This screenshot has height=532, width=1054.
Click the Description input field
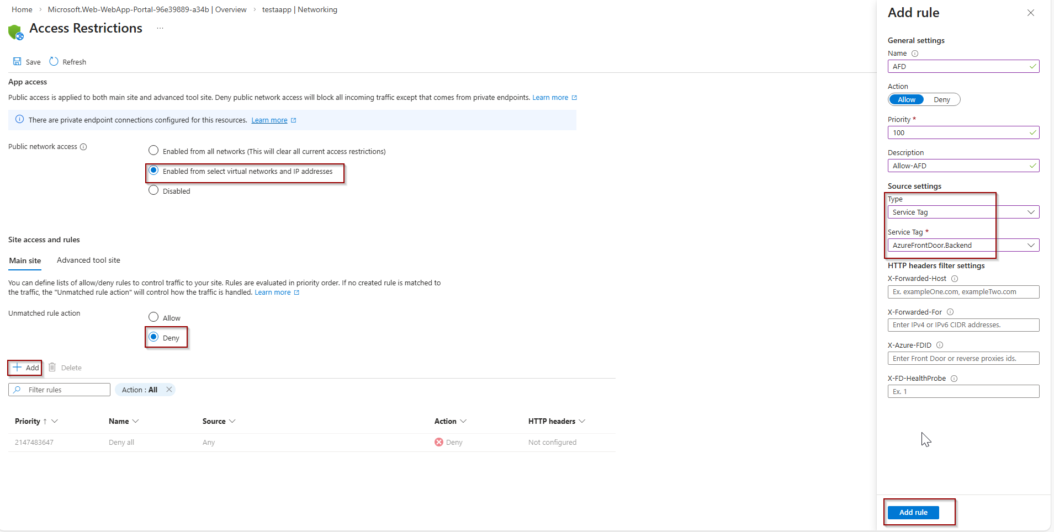(963, 166)
